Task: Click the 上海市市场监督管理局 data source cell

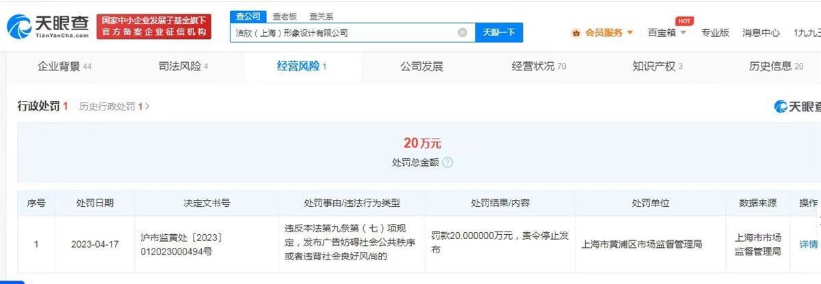Action: pyautogui.click(x=757, y=244)
